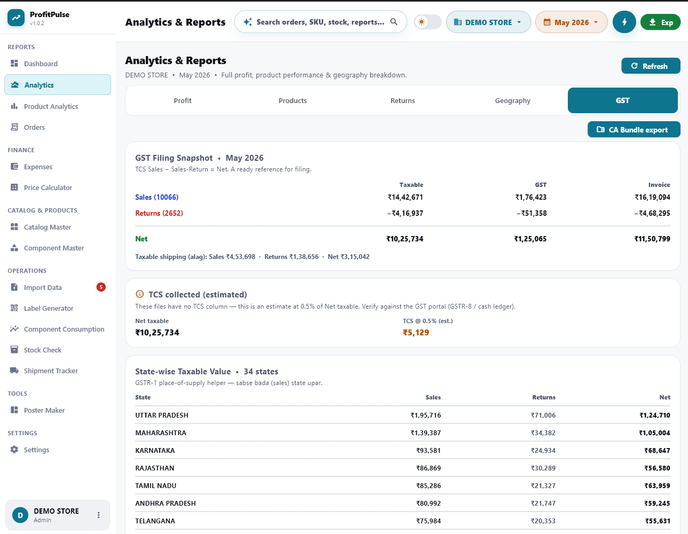Toggle the light/dark theme switch

[x=428, y=22]
